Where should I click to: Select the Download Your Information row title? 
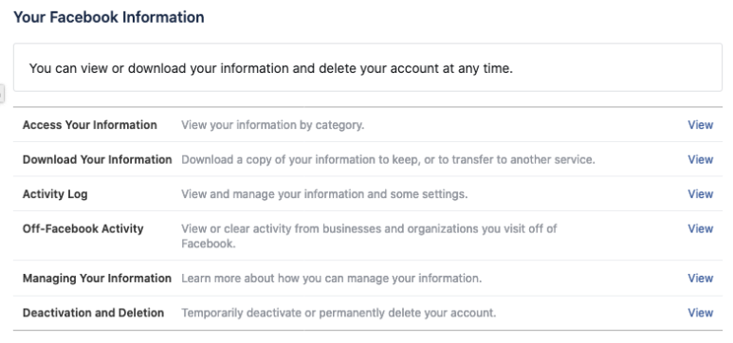[x=98, y=159]
